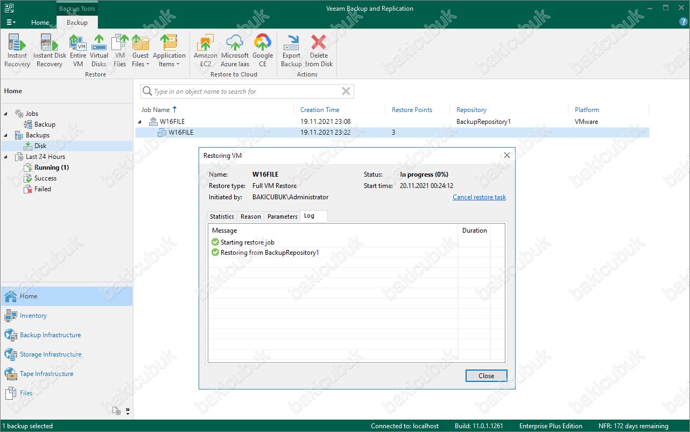
Task: Open the Storage Infrastructure view
Action: pos(51,354)
